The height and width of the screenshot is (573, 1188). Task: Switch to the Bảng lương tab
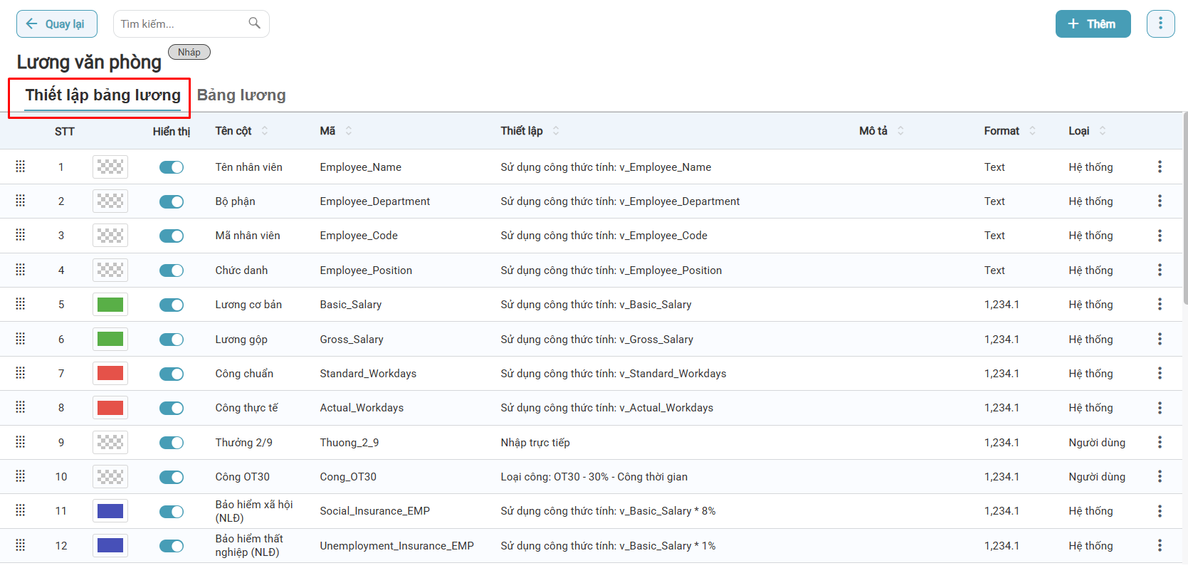coord(241,95)
